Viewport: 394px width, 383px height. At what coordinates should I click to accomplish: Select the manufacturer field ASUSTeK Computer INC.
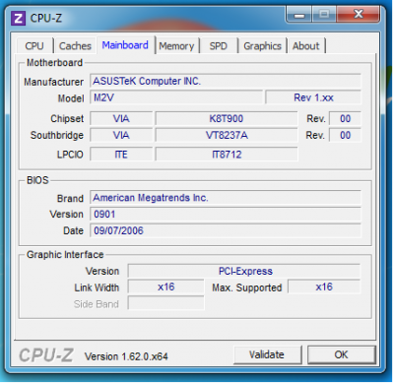(x=226, y=81)
